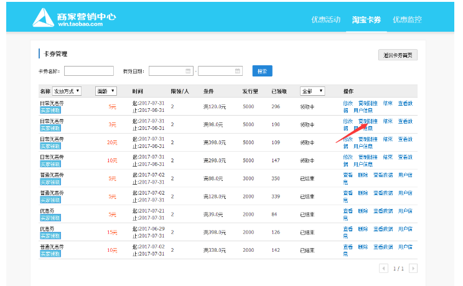Click 删除 for the 满88.0元 coupon

(x=363, y=175)
